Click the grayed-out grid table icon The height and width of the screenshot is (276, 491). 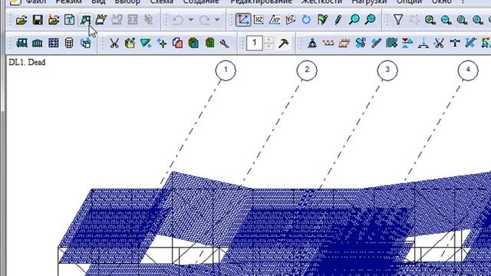click(133, 20)
